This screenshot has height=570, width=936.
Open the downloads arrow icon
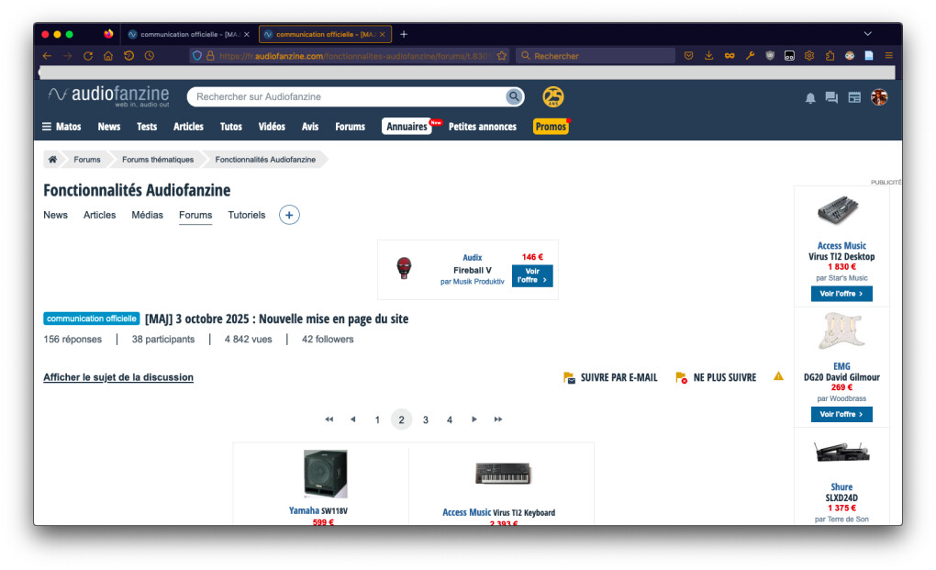708,55
